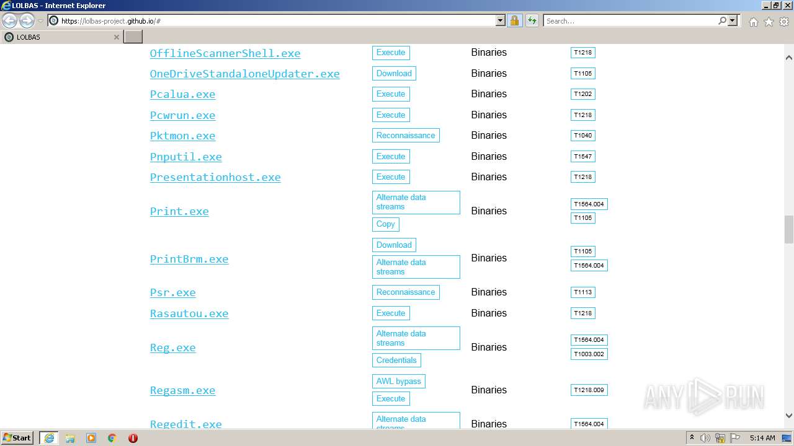
Task: Open the Pnputil.exe link
Action: [185, 157]
